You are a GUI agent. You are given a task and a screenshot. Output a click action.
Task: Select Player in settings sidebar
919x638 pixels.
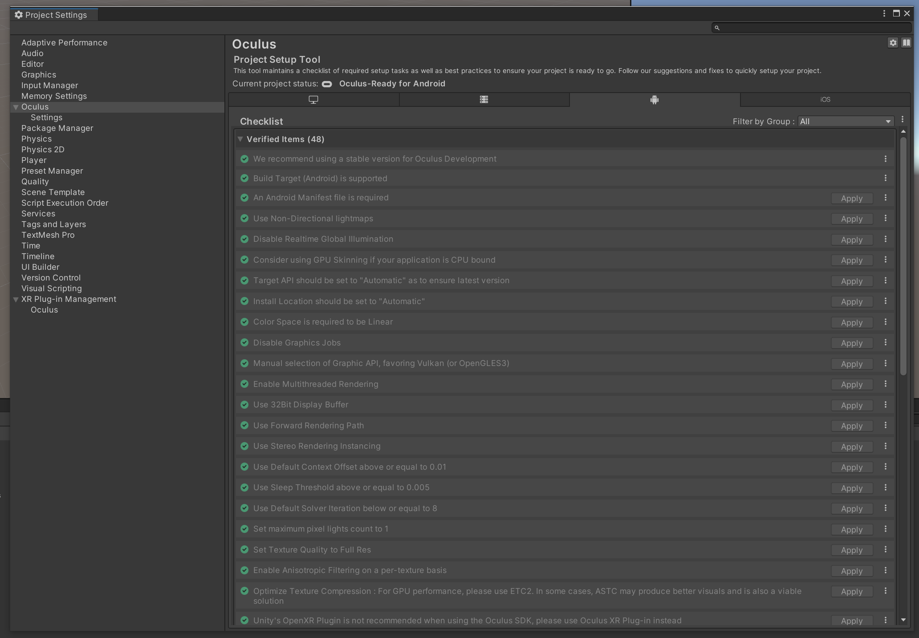point(34,160)
